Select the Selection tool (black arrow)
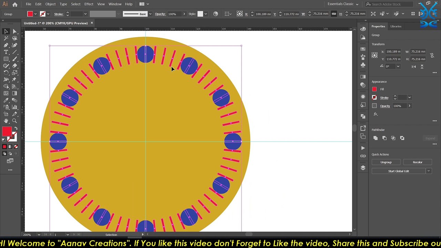 pos(6,31)
